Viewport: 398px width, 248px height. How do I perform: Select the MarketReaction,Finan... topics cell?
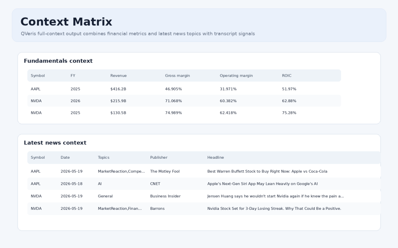tap(120, 209)
